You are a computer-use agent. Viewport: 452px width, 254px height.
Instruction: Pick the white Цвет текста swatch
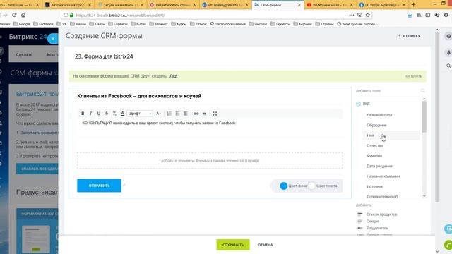[311, 186]
